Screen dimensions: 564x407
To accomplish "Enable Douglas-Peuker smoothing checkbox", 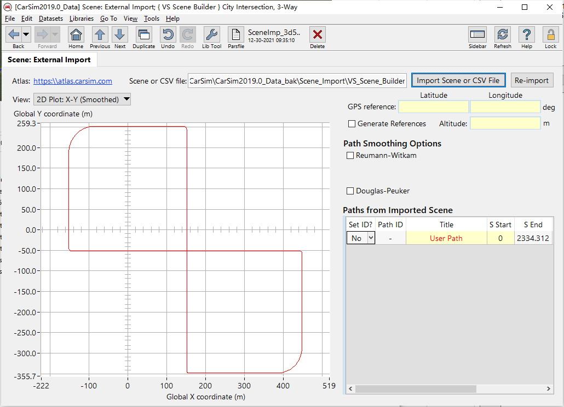I will [x=350, y=191].
